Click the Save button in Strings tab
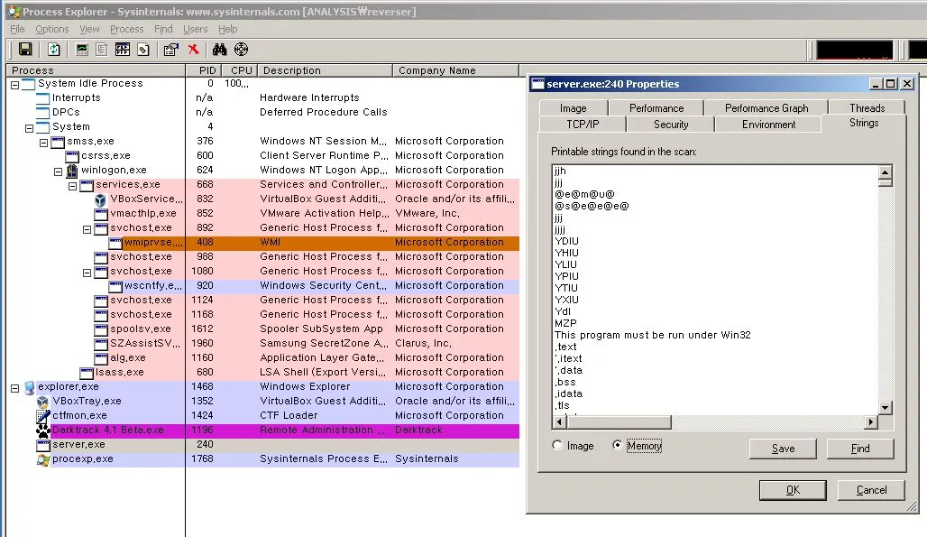The height and width of the screenshot is (537, 927). click(x=783, y=449)
